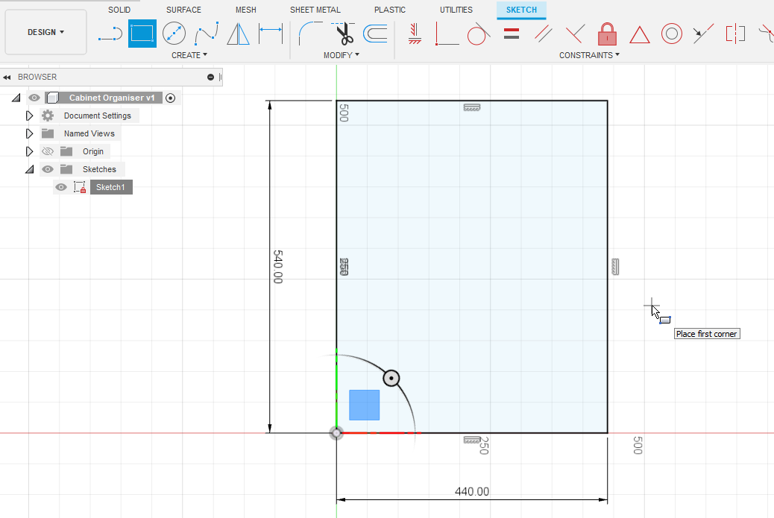
Task: Click the 440.00 horizontal dimension
Action: 472,491
